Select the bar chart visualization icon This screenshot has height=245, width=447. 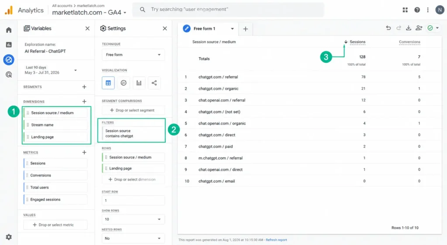point(139,83)
